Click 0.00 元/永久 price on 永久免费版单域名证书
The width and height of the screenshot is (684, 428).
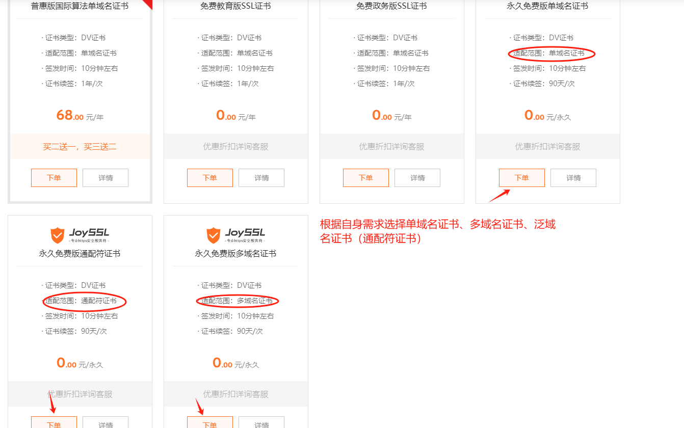click(548, 115)
